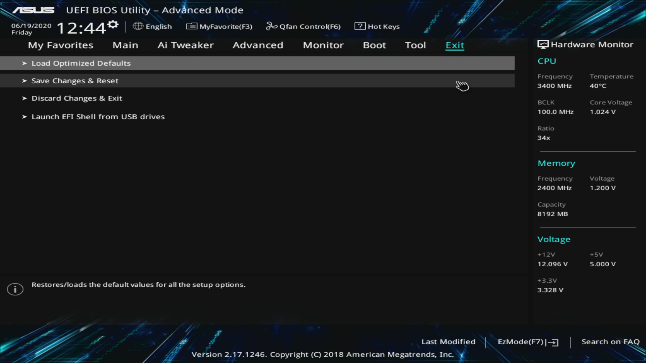Click the Hot Keys question mark icon
Viewport: 646px width, 363px height.
pos(360,26)
